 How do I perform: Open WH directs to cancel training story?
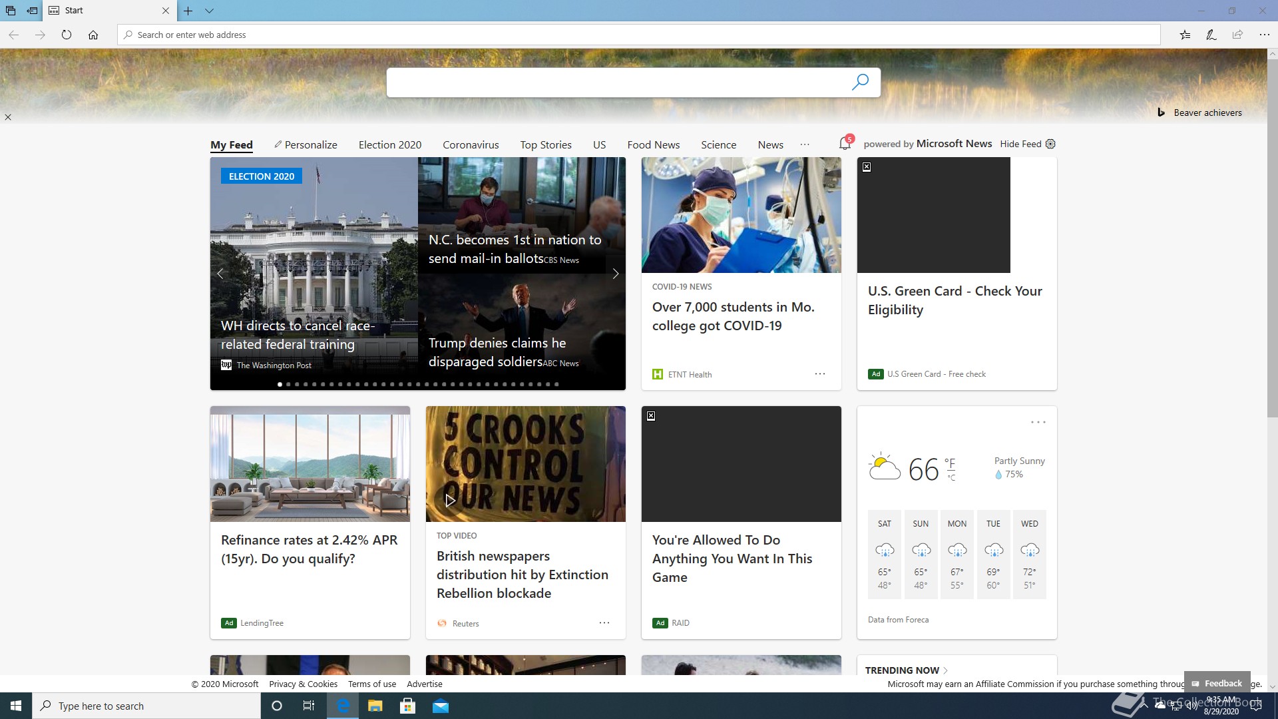tap(298, 335)
